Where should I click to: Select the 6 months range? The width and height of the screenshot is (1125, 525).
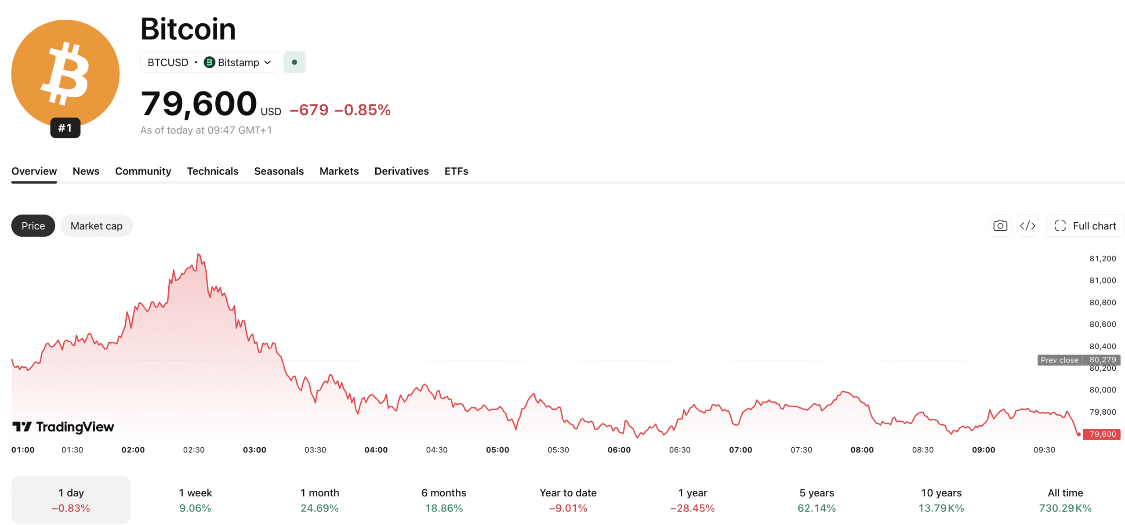tap(444, 500)
